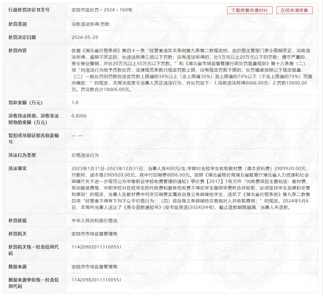Click the violation type value 价格违法行为
Screen dimensions: 323x296
pos(85,155)
